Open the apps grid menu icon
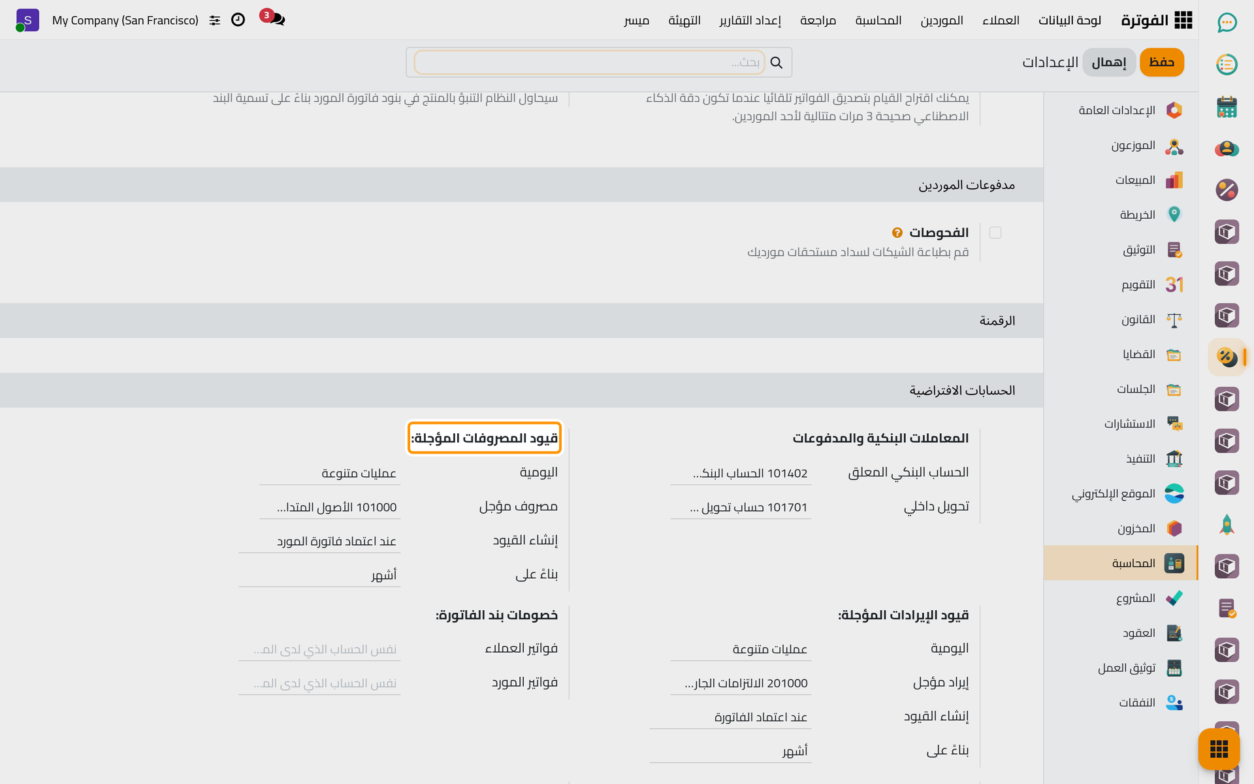The height and width of the screenshot is (784, 1254). pos(1183,20)
